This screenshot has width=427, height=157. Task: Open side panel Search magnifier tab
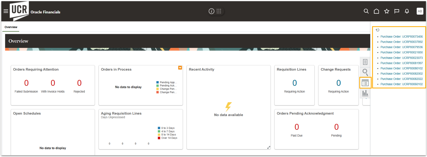pos(365,72)
